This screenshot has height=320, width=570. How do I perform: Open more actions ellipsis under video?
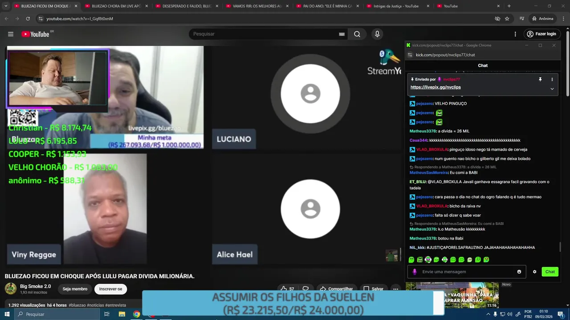click(x=395, y=289)
